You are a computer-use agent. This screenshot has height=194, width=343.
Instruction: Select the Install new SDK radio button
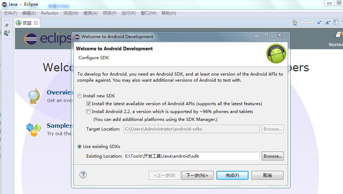[x=80, y=96]
